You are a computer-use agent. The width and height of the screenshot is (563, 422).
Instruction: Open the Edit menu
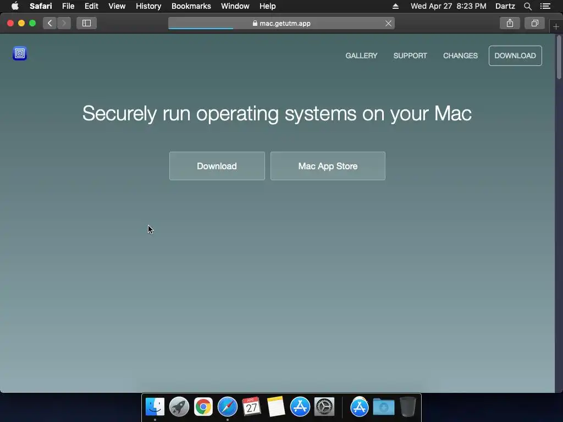(x=91, y=6)
